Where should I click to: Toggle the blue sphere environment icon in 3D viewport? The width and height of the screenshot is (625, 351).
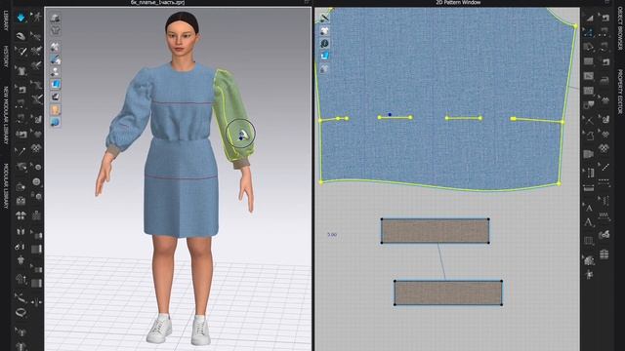(x=56, y=122)
